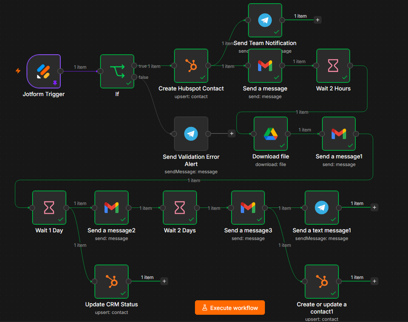Open the Download file Google Drive node
Screen dimensions: 408x322
[271, 133]
